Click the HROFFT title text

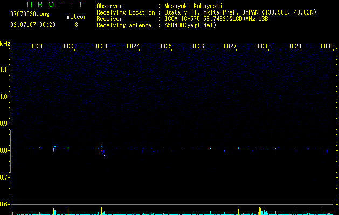[x=55, y=4]
